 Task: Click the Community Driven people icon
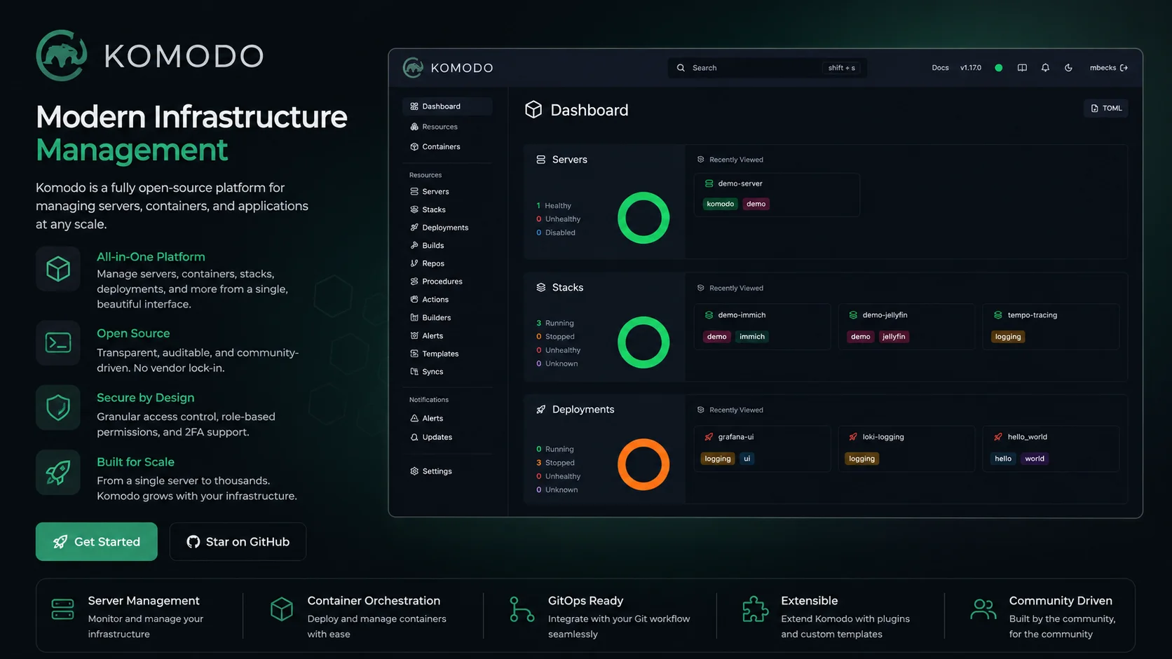983,609
